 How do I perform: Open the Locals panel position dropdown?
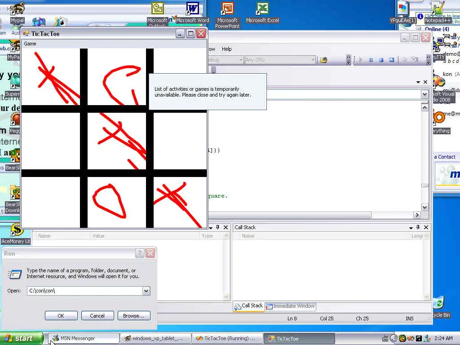(210, 228)
